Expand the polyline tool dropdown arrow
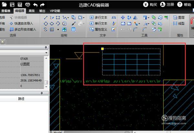This screenshot has width=194, height=133. pos(68,18)
